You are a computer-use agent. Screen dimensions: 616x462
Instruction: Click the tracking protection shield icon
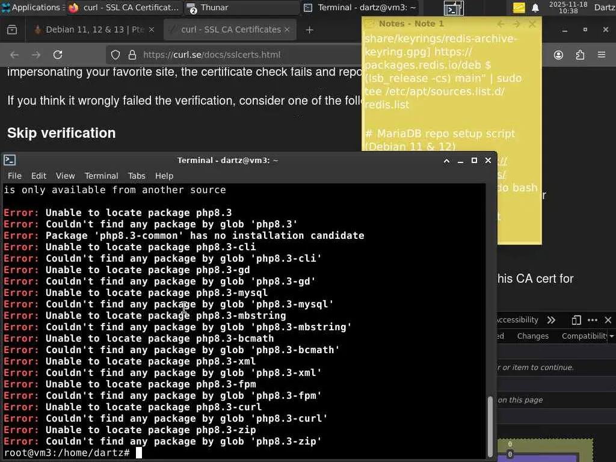115,55
